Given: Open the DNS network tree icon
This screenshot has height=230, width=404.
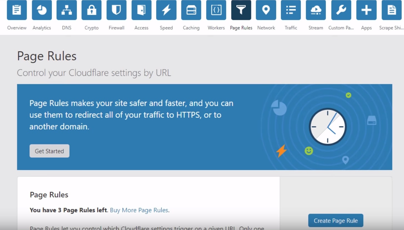Looking at the screenshot, I should (67, 10).
